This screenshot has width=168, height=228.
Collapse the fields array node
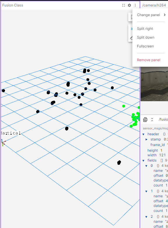click(143, 160)
